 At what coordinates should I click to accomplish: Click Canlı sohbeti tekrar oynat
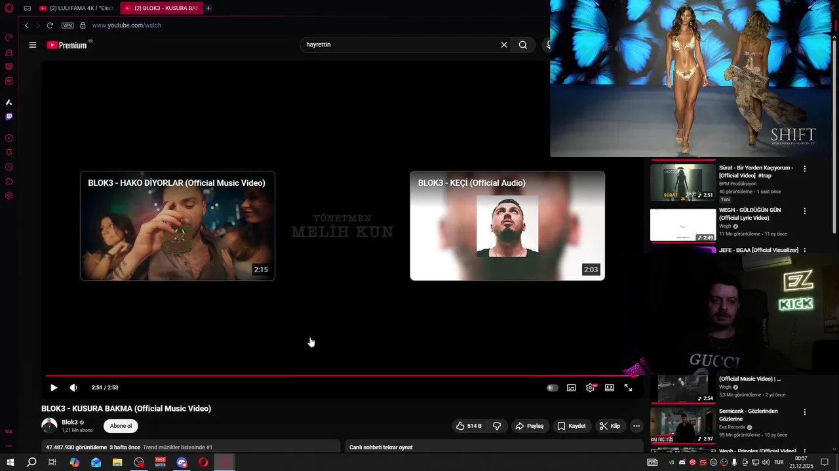(x=381, y=447)
